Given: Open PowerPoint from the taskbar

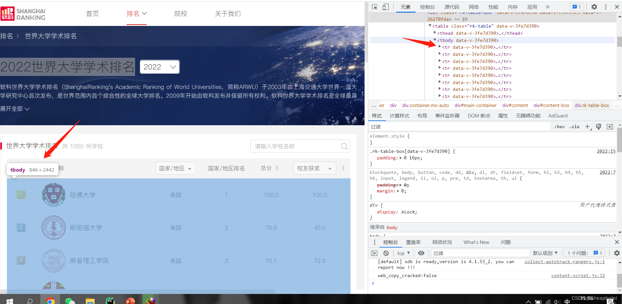Looking at the screenshot, I should coord(130,301).
